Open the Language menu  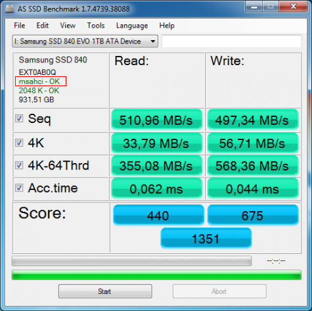coord(132,26)
